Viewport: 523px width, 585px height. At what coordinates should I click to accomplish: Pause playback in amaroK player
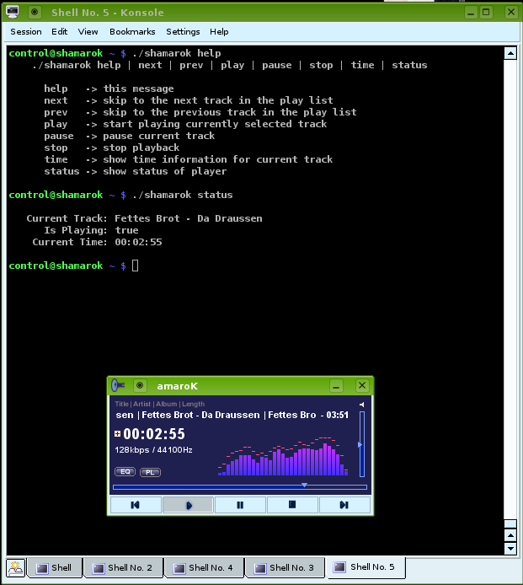pyautogui.click(x=240, y=505)
